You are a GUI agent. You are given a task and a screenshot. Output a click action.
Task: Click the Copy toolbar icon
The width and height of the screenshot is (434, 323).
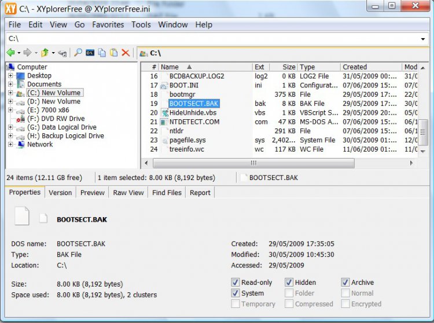(x=102, y=53)
